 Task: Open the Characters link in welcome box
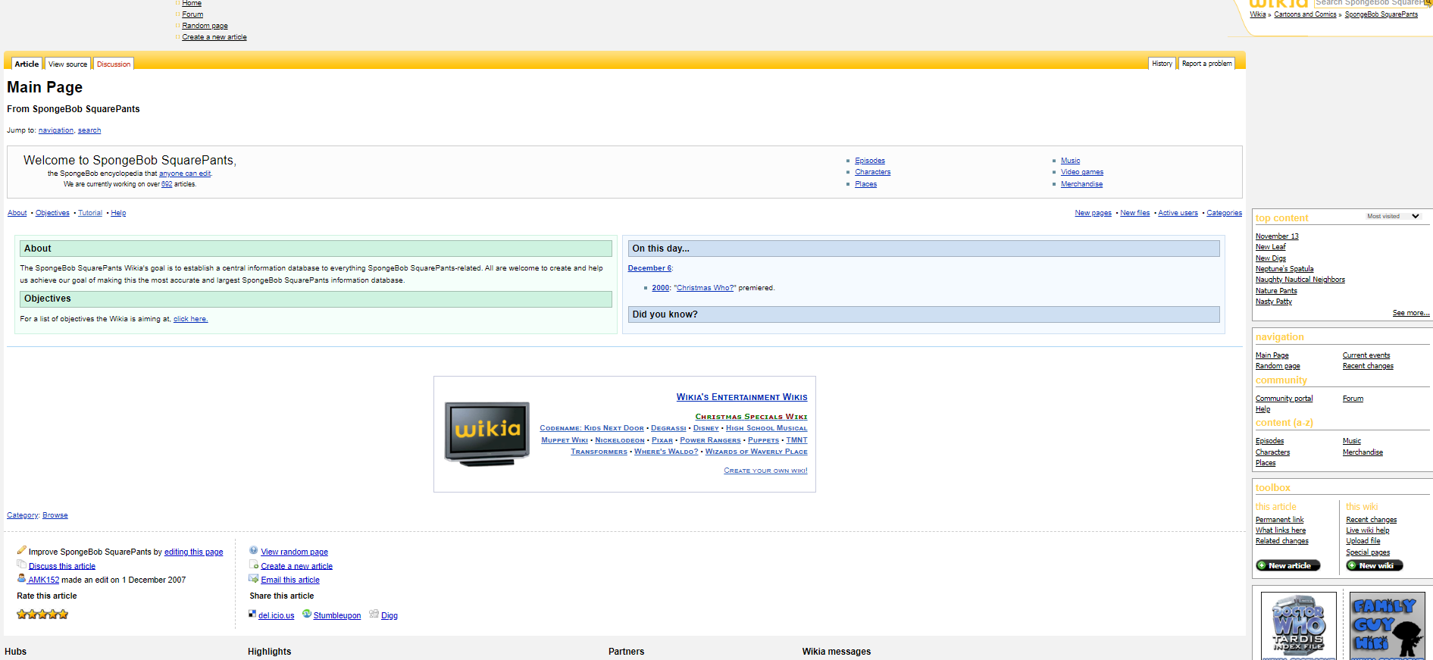[873, 172]
